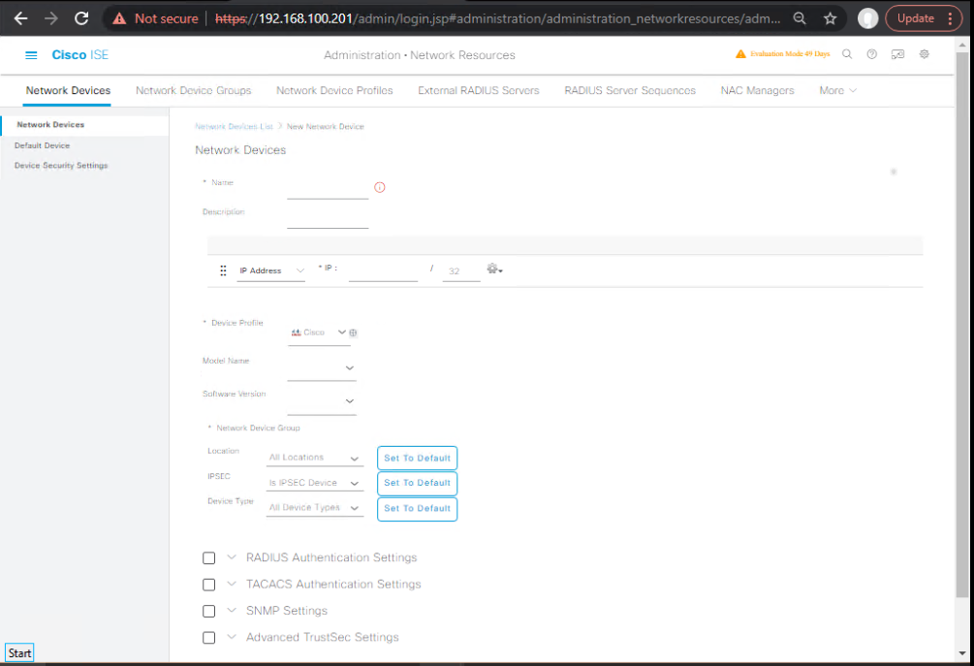
Task: Set Device Type to default
Action: (417, 508)
